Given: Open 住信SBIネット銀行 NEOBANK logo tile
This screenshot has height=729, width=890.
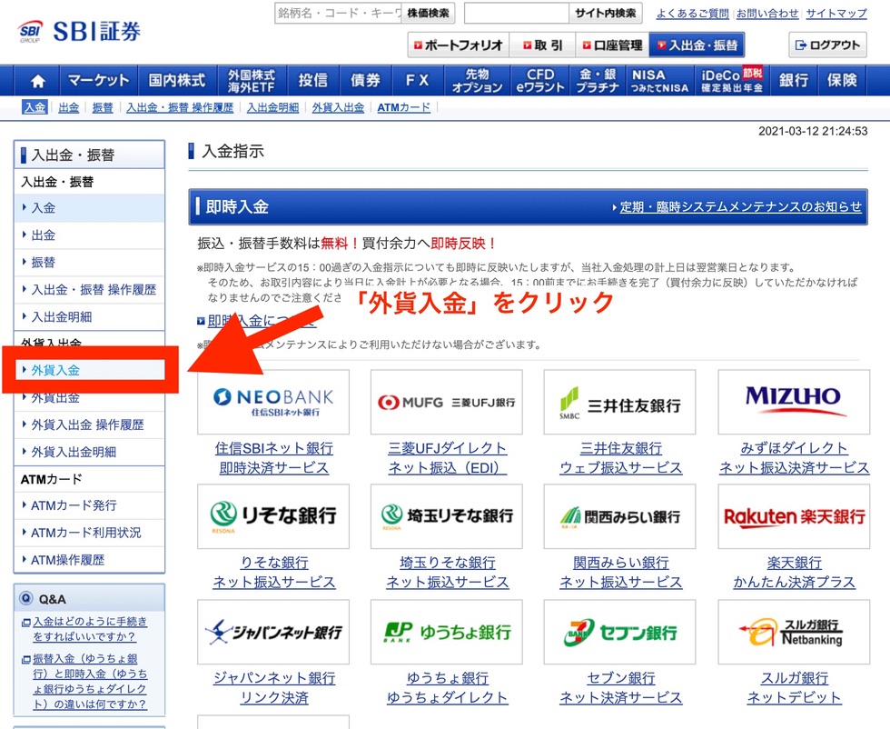Looking at the screenshot, I should point(273,402).
